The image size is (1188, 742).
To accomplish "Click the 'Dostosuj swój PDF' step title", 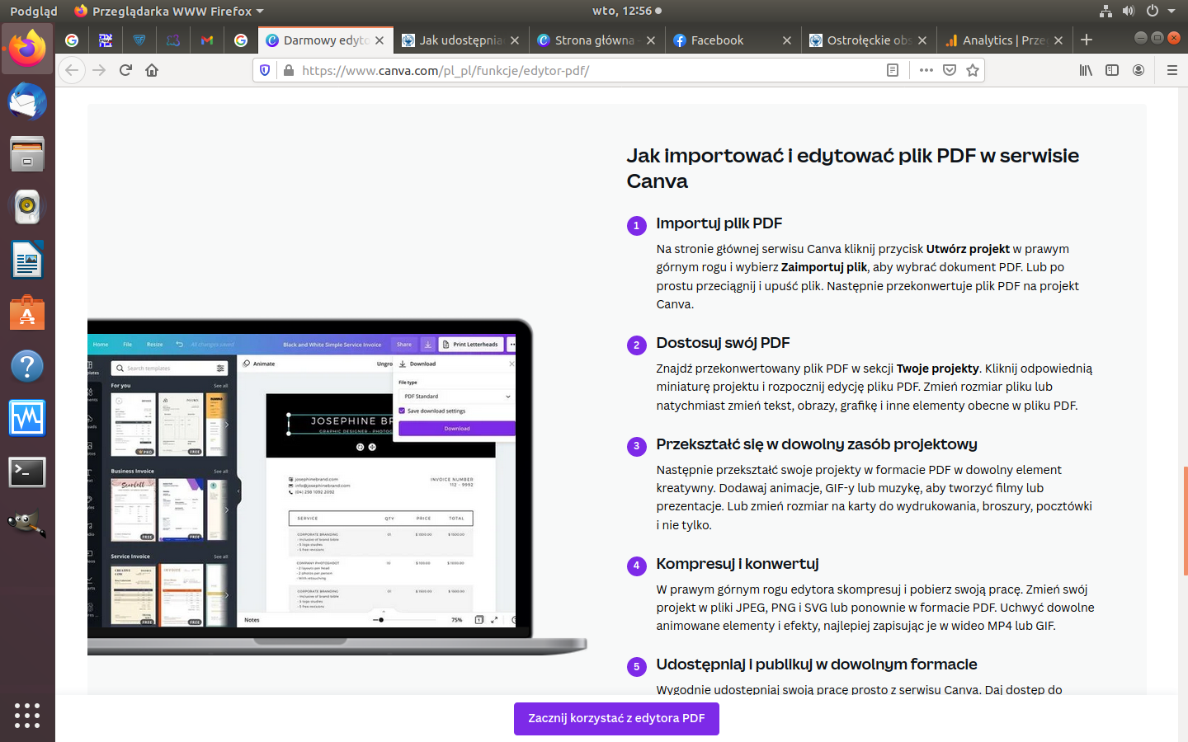I will coord(723,343).
